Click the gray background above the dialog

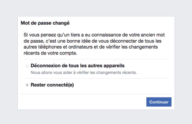96,8
